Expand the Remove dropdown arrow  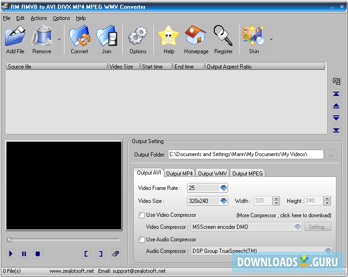click(59, 39)
